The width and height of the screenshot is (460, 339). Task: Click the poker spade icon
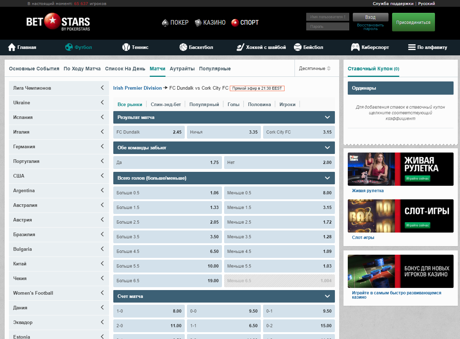165,23
